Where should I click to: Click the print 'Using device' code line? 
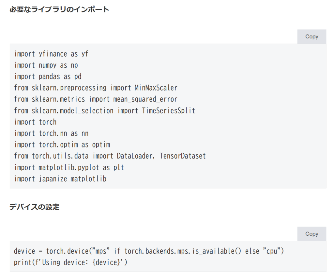(x=70, y=262)
